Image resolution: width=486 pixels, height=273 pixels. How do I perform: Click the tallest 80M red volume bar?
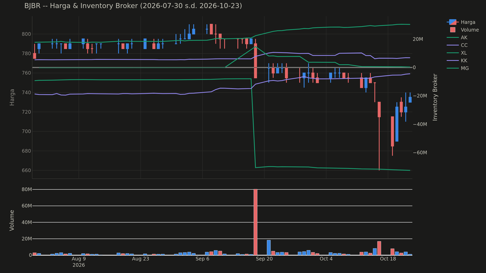tap(255, 222)
